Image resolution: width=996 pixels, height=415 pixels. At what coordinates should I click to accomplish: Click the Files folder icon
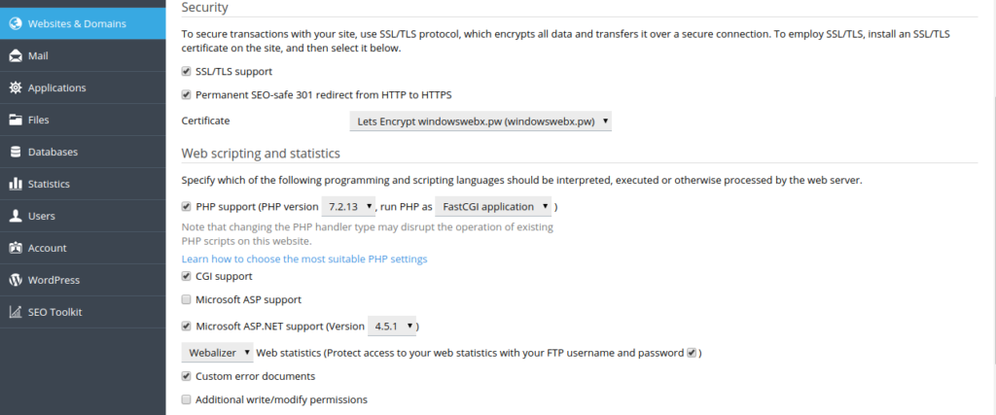click(16, 121)
